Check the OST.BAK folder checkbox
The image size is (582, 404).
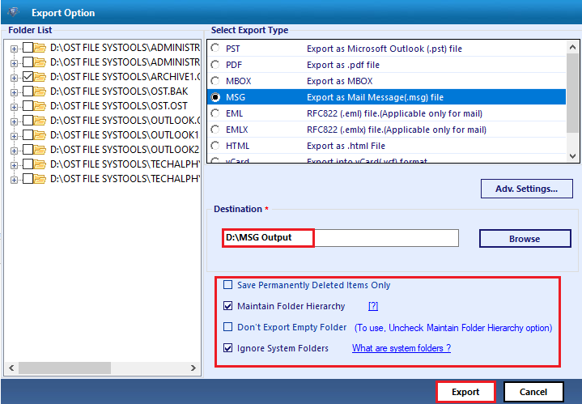pyautogui.click(x=28, y=91)
